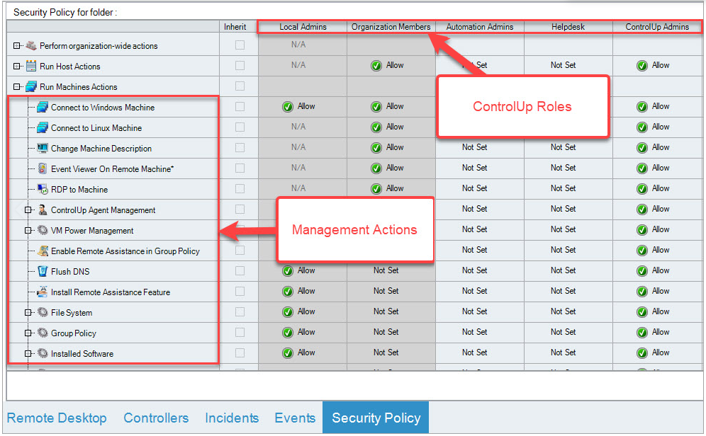Image resolution: width=706 pixels, height=436 pixels.
Task: Toggle Inherit checkbox for Flush DNS
Action: pyautogui.click(x=240, y=270)
